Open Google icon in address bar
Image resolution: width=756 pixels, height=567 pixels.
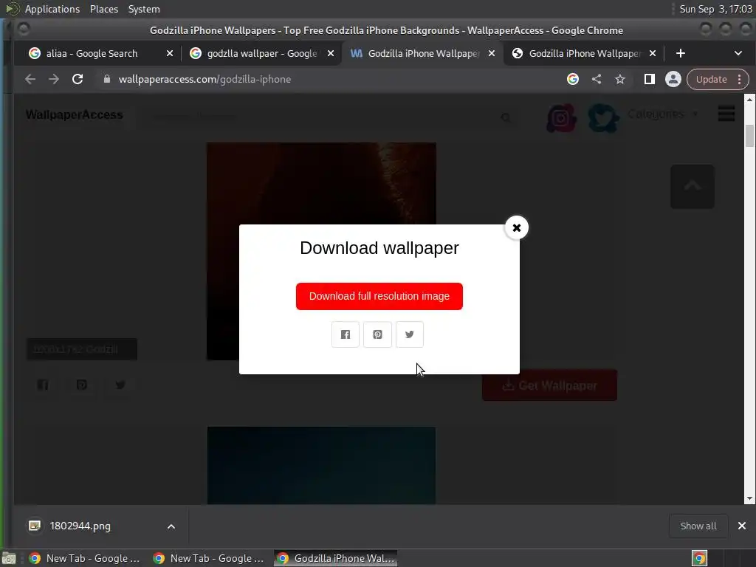pos(573,79)
